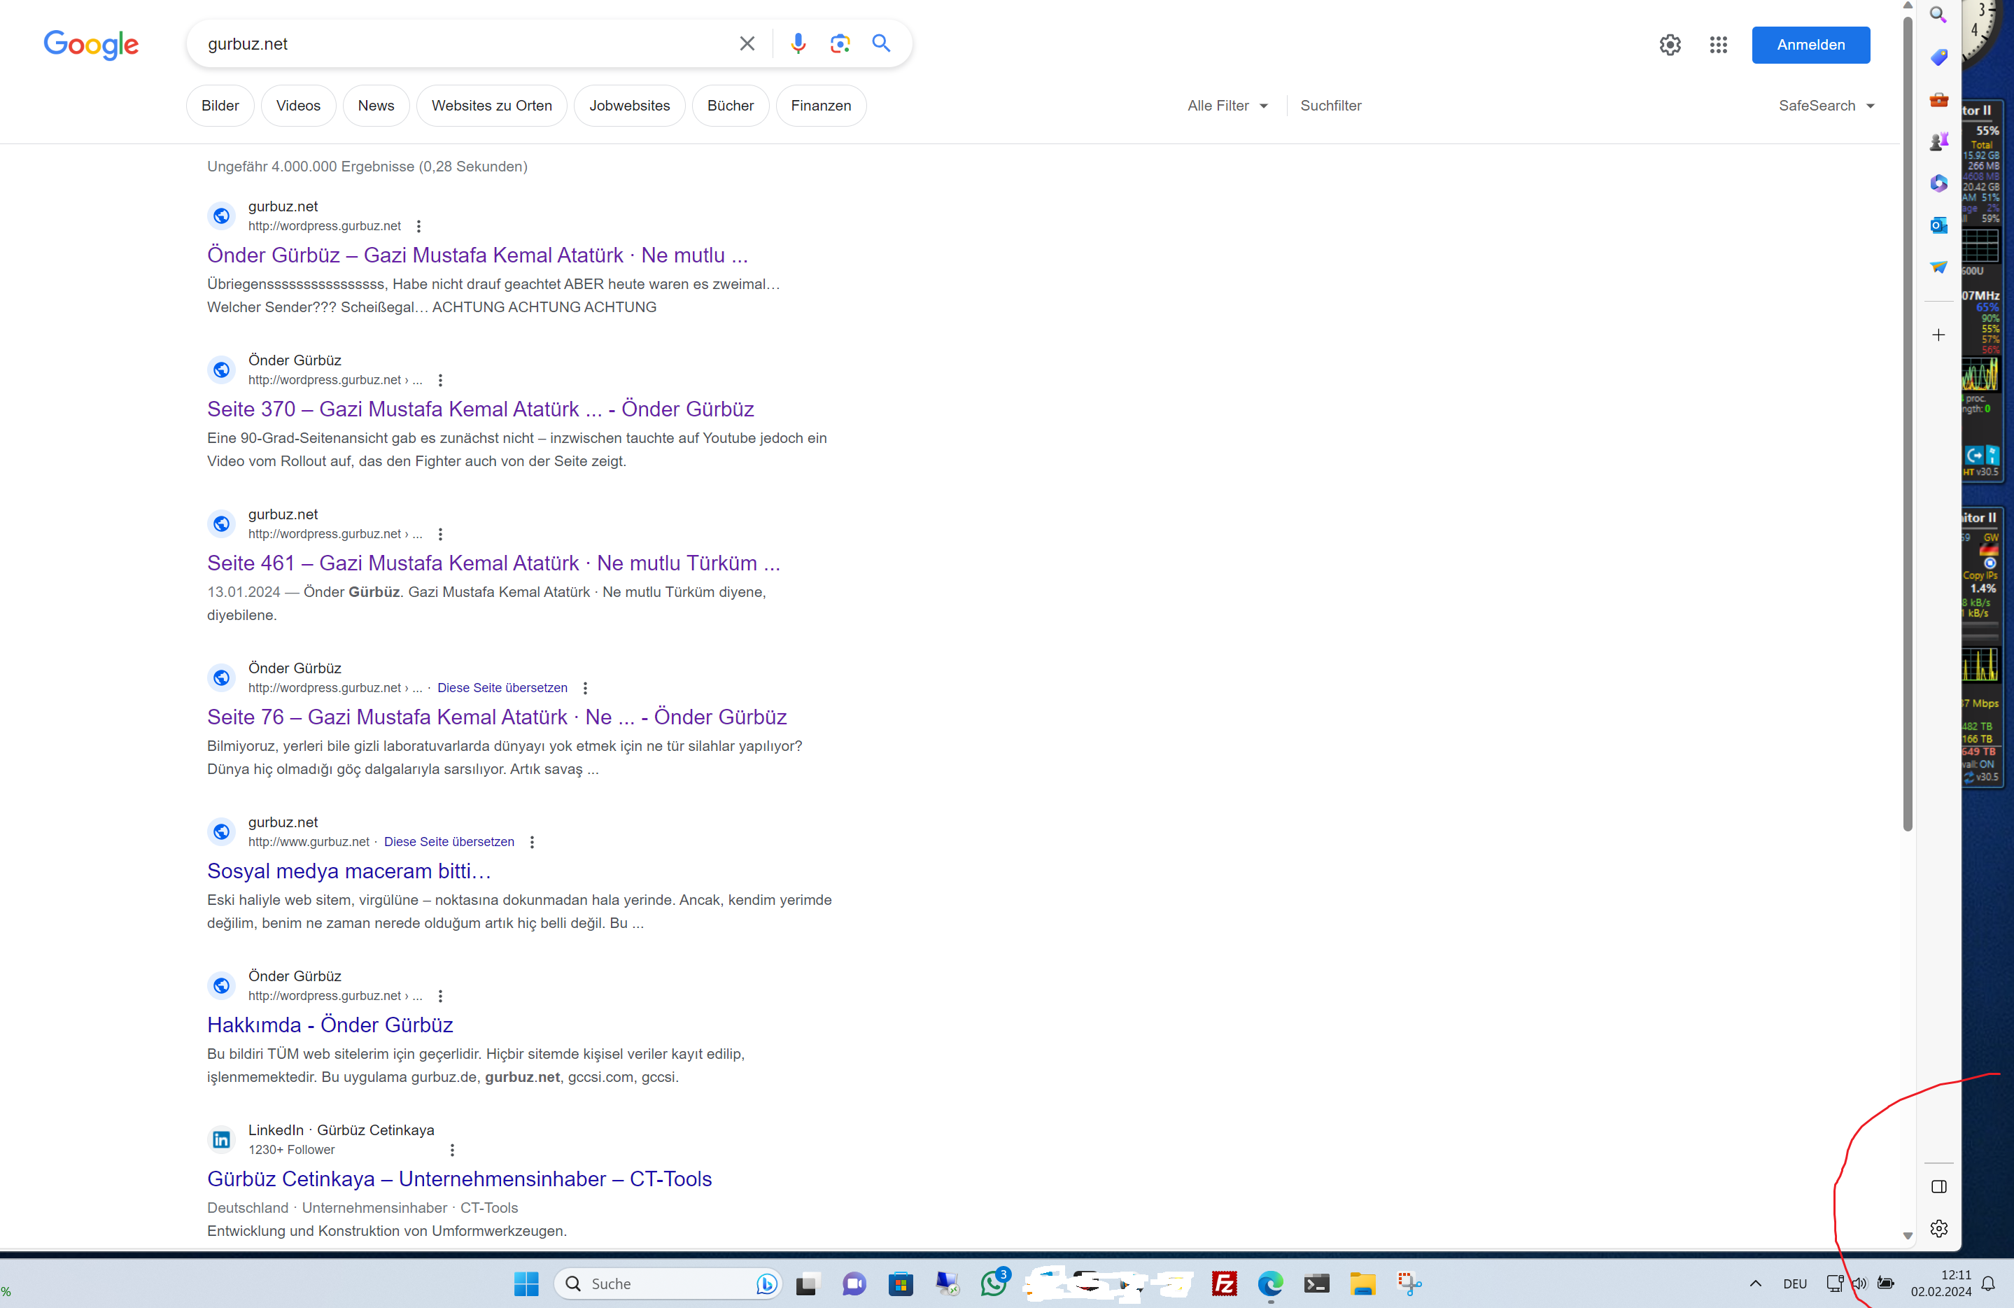The image size is (2014, 1308).
Task: Click the page vertical scrollbar thumb
Action: click(x=1908, y=423)
